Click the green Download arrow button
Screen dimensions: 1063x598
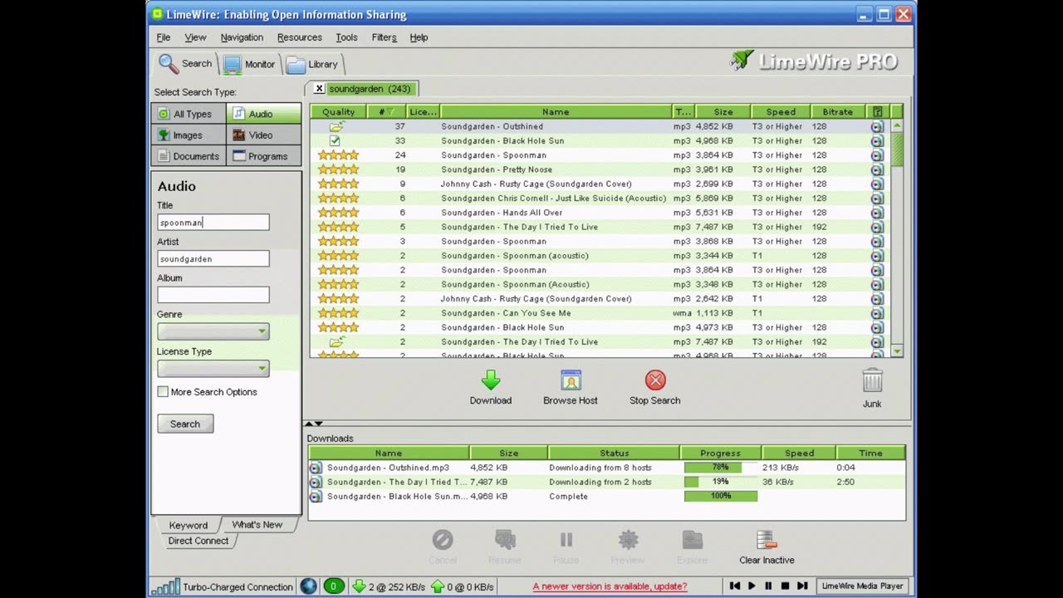click(x=491, y=380)
